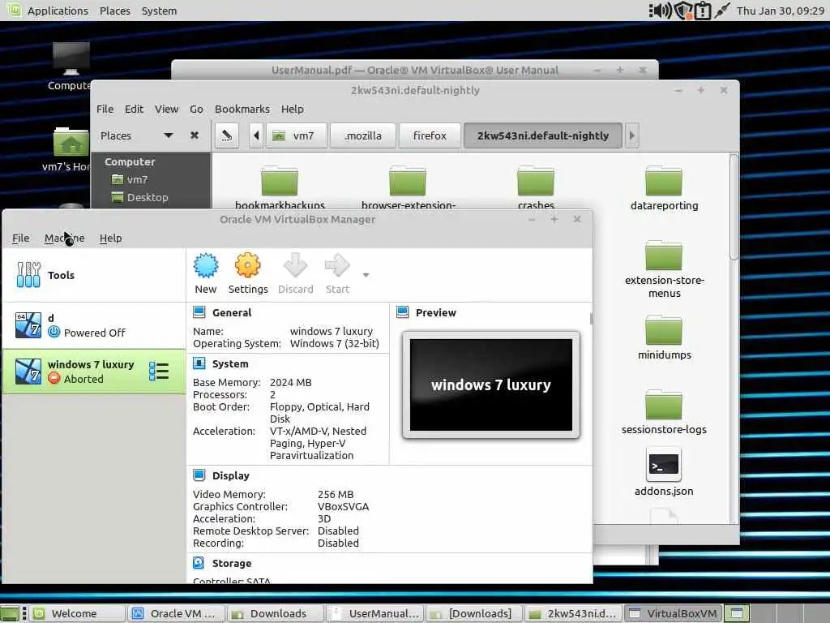Click the New virtual machine icon
Screen dimensions: 830x623
[205, 273]
